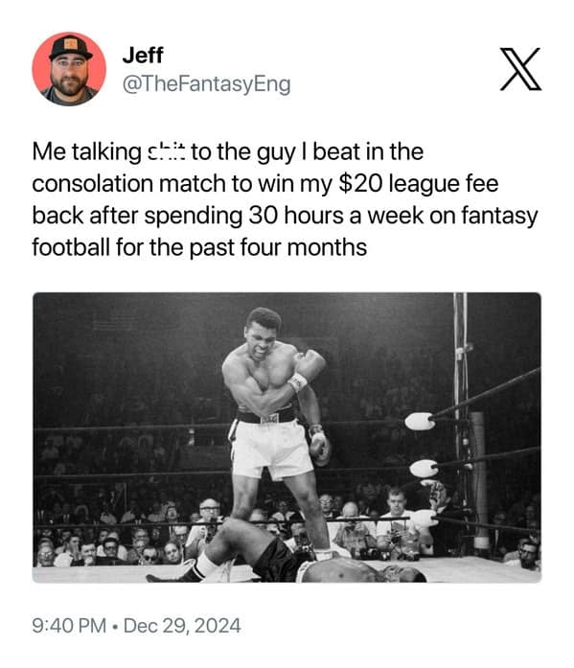
Task: Click the X logo
Action: pos(520,69)
